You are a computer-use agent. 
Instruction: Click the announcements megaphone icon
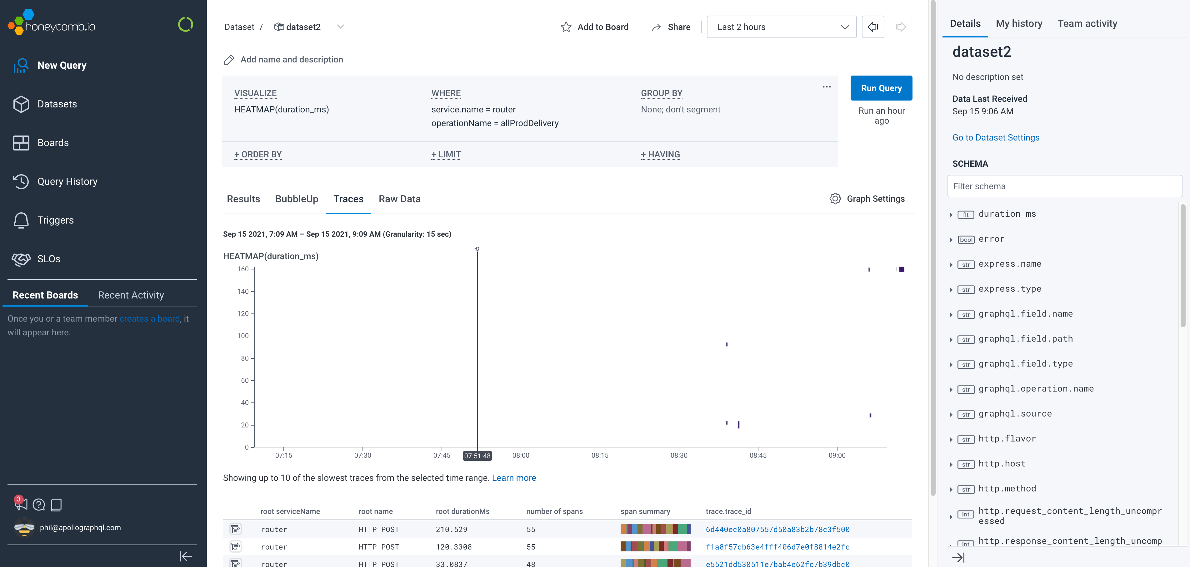[21, 504]
